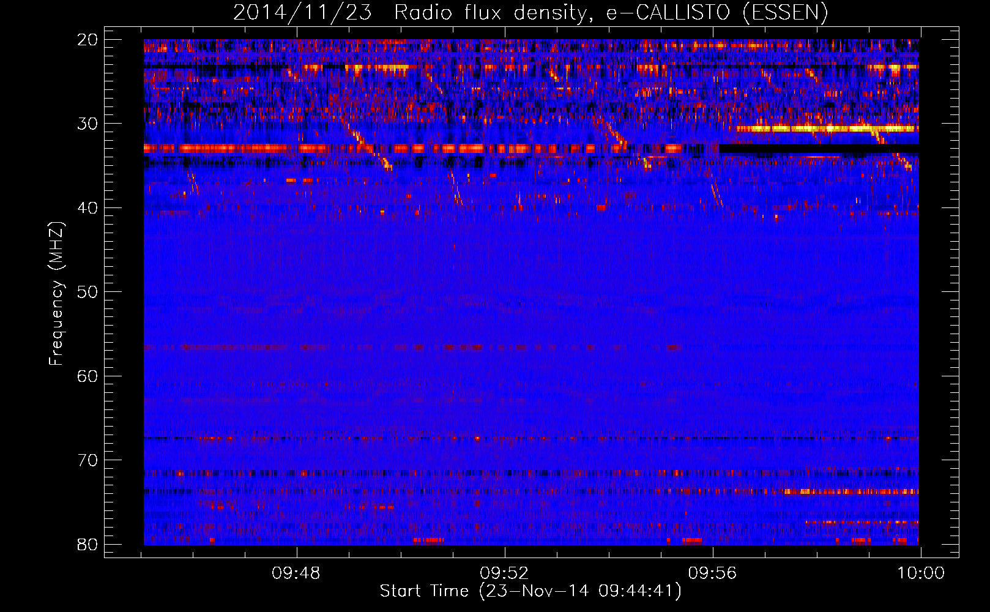Click the 70 frequency tick label
The image size is (990, 612).
[x=87, y=460]
